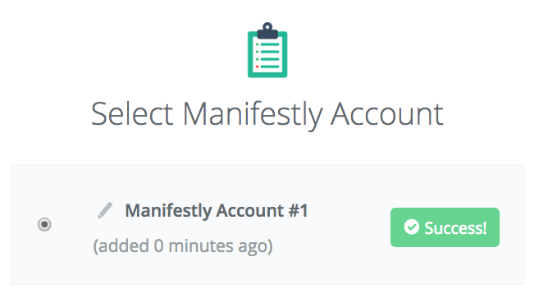The image size is (539, 298).
Task: Click the white checkmark circle in Success badge
Action: pyautogui.click(x=412, y=227)
